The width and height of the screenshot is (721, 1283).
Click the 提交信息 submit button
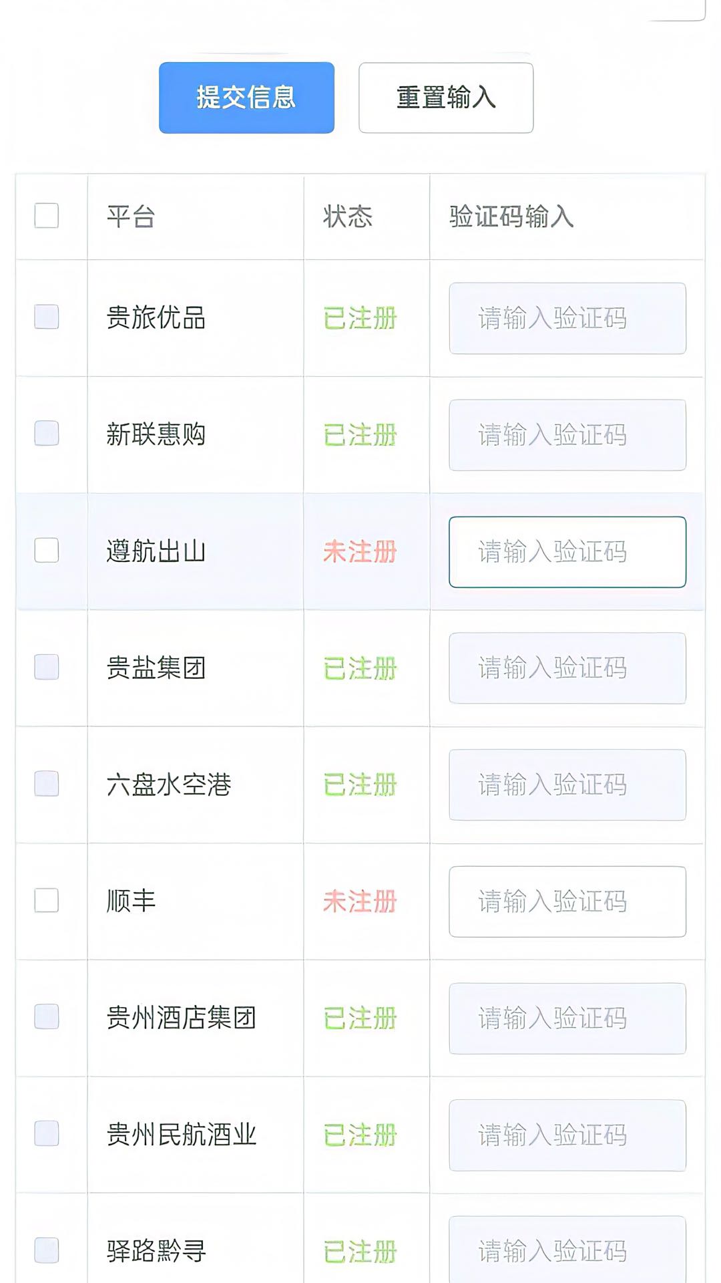click(x=246, y=98)
